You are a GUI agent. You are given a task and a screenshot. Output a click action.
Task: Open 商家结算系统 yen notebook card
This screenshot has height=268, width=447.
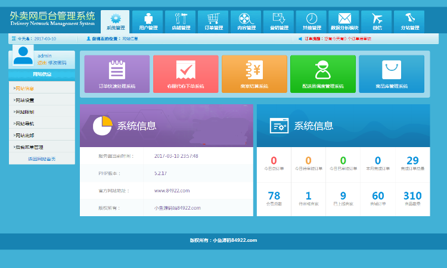254,74
